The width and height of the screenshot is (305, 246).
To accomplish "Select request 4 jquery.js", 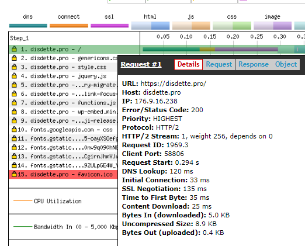I will 63,76.
